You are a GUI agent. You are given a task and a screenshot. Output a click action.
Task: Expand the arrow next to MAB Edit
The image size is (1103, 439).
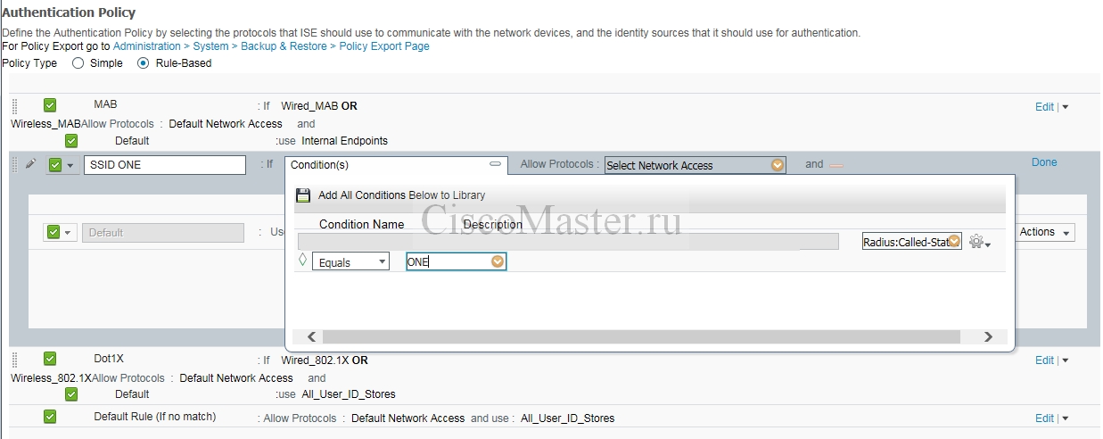1065,107
